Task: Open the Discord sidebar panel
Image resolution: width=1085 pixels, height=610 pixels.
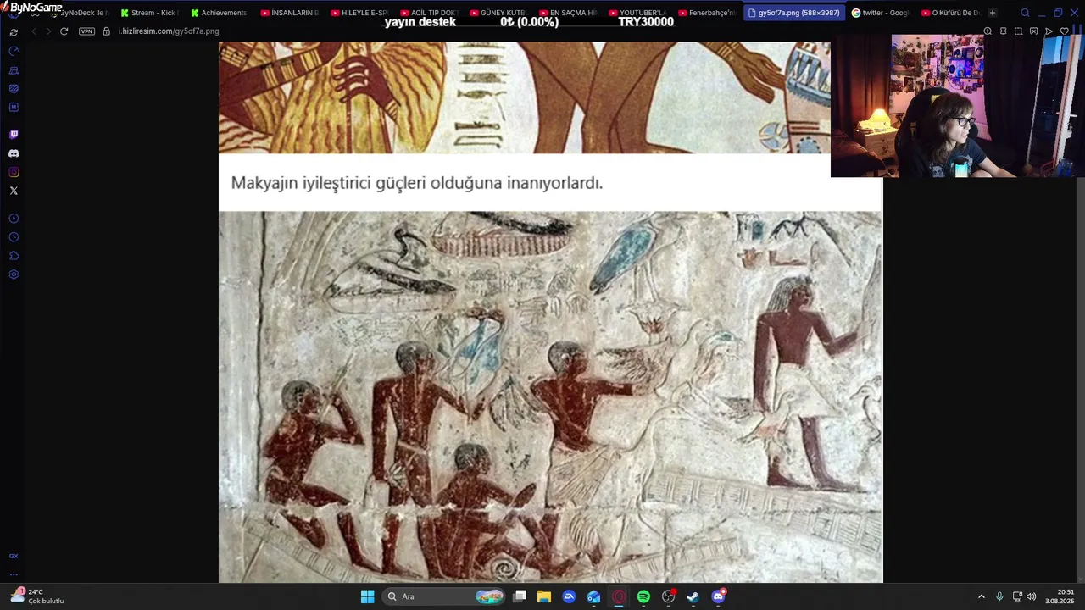Action: pos(14,153)
